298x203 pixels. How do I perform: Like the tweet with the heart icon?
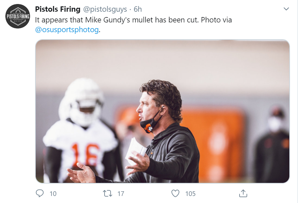175,193
